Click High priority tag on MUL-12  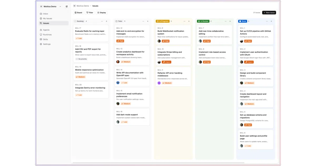point(120,41)
